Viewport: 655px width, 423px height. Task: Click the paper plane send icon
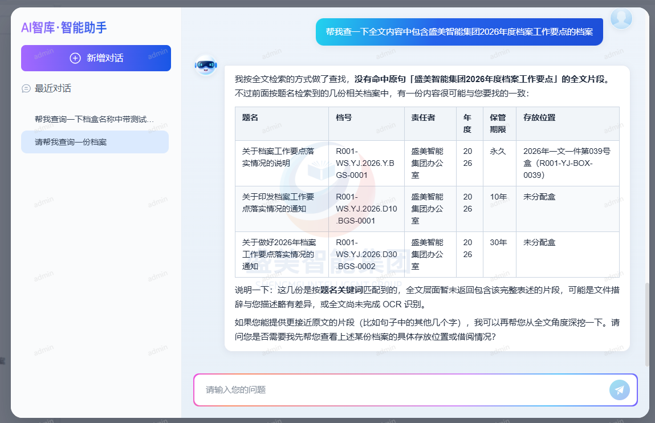[x=620, y=390]
